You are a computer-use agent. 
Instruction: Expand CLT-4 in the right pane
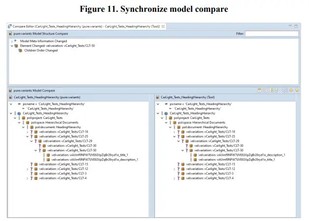(174, 178)
